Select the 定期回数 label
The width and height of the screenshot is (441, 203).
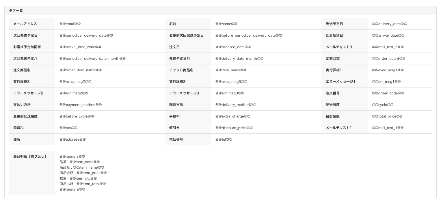(x=333, y=59)
